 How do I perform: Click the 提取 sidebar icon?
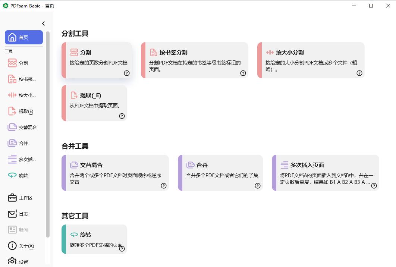click(12, 111)
